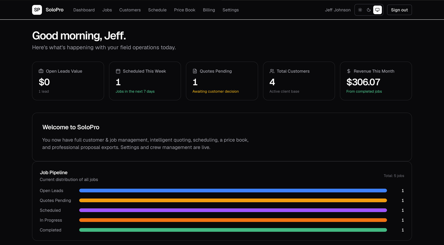Select the blue Open Leads pipeline bar
Image resolution: width=444 pixels, height=245 pixels.
tap(233, 191)
